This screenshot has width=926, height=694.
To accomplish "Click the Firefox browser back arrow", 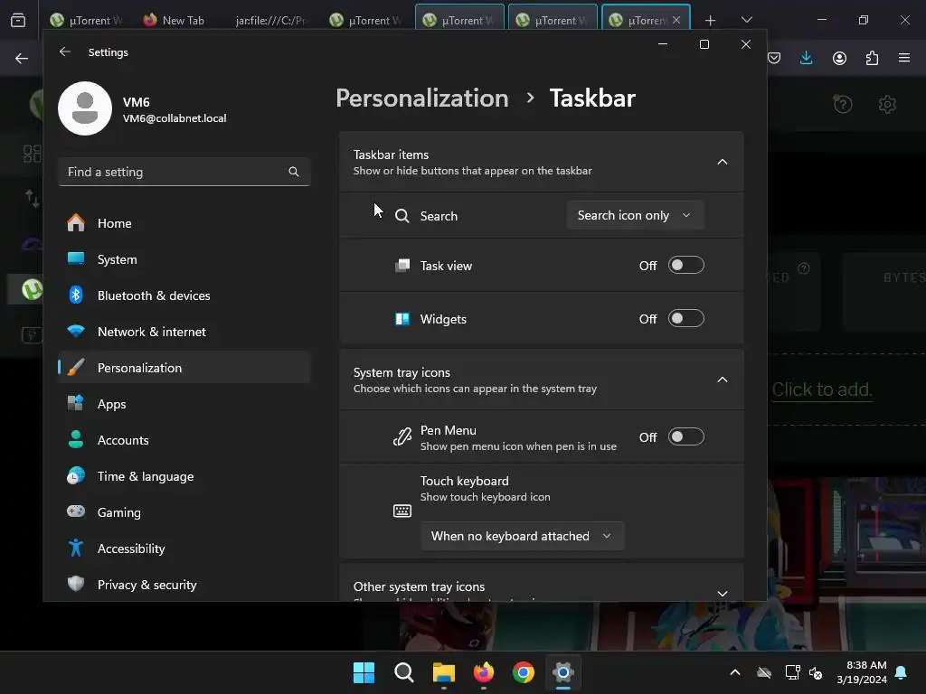I will tap(22, 58).
